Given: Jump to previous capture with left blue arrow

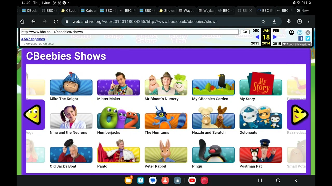Looking at the screenshot, I should [x=257, y=37].
